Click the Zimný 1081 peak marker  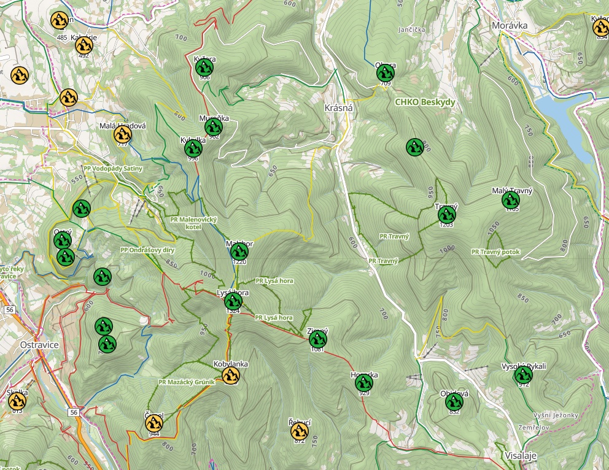[318, 339]
